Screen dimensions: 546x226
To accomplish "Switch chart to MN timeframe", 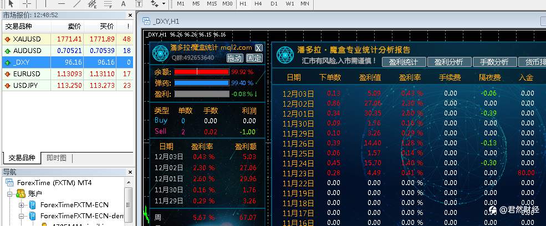I will coord(305,3).
